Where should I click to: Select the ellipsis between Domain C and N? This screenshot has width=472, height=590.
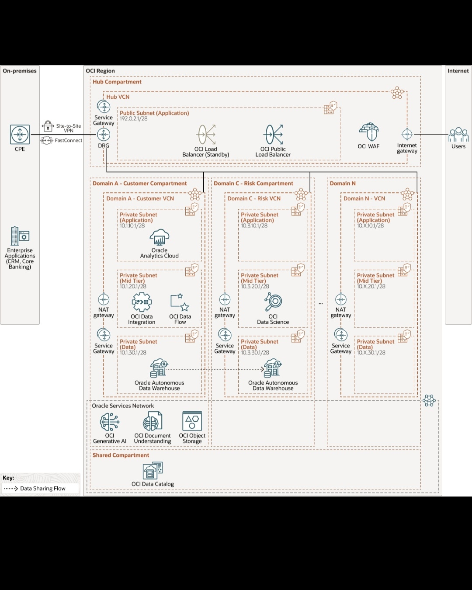[321, 303]
